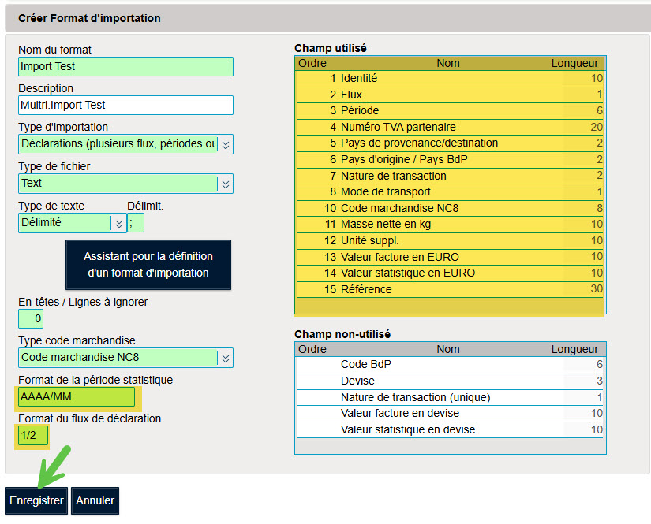The width and height of the screenshot is (651, 524).
Task: Click the Format du flux de déclaration field
Action: click(x=33, y=435)
